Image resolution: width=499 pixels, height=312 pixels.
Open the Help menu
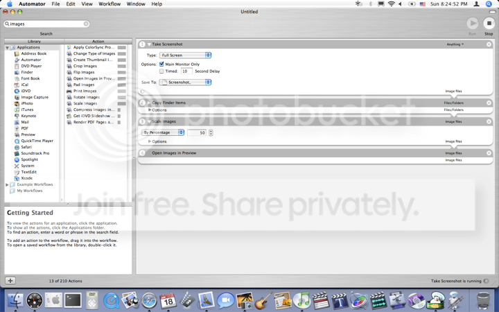(157, 4)
